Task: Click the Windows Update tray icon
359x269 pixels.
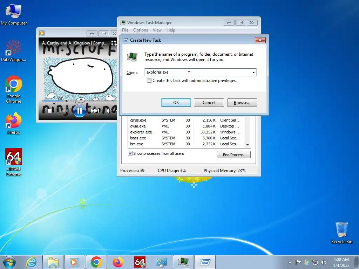Action: [x=306, y=262]
